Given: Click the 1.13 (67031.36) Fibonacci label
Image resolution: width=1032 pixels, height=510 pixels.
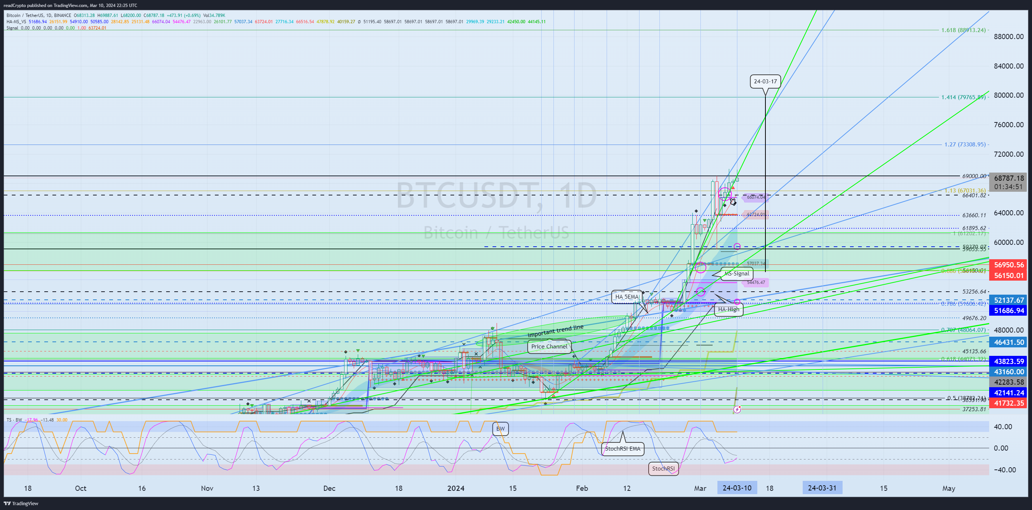Looking at the screenshot, I should pos(965,190).
